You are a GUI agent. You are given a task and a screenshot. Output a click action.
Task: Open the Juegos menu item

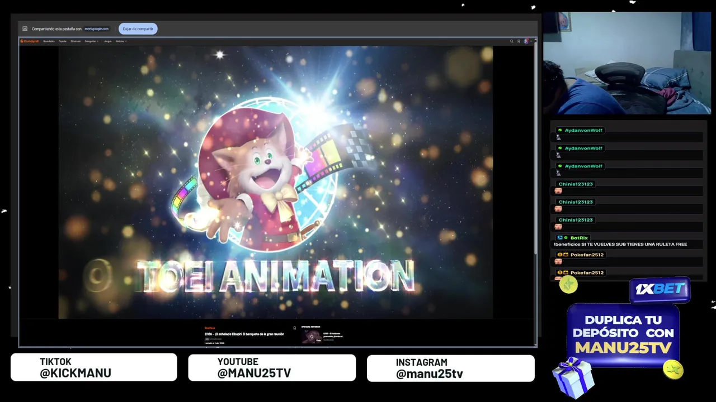point(107,41)
